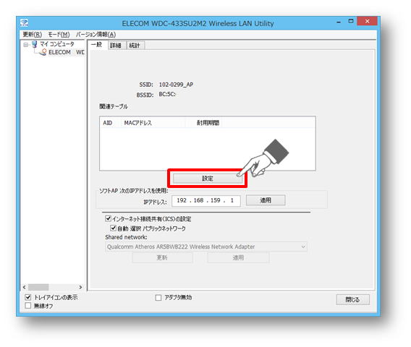The height and width of the screenshot is (347, 411).
Task: Click the disabled 更新 button under Shared network
Action: pyautogui.click(x=162, y=257)
